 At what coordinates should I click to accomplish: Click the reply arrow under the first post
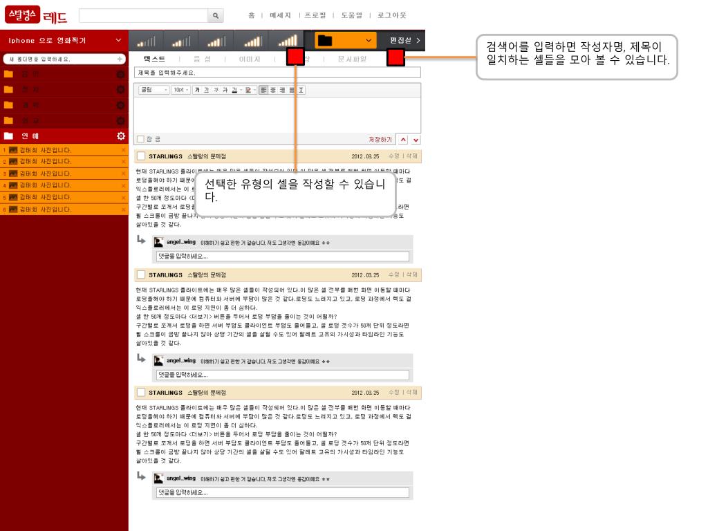[x=141, y=240]
